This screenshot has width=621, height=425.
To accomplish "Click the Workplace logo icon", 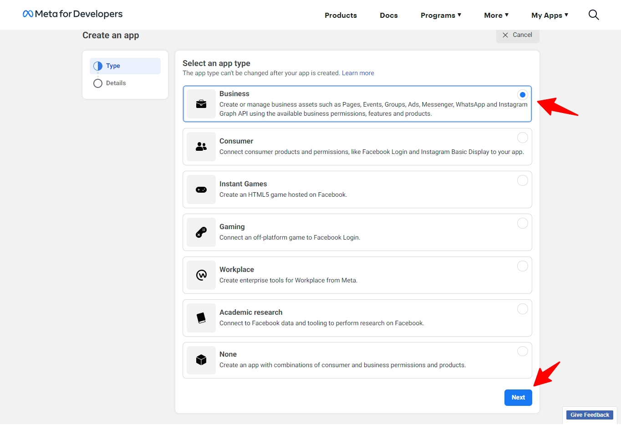I will tap(201, 275).
